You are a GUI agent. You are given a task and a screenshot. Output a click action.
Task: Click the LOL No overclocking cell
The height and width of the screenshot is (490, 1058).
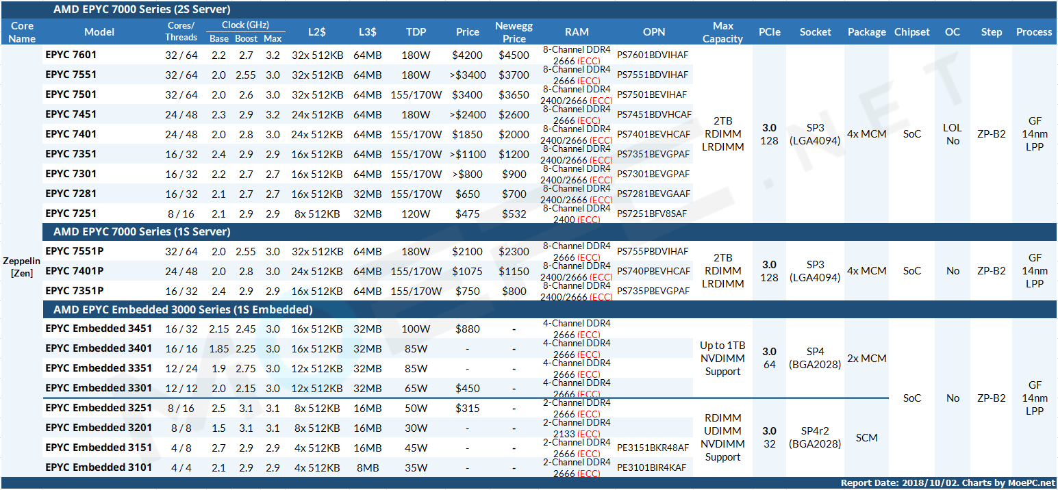953,134
